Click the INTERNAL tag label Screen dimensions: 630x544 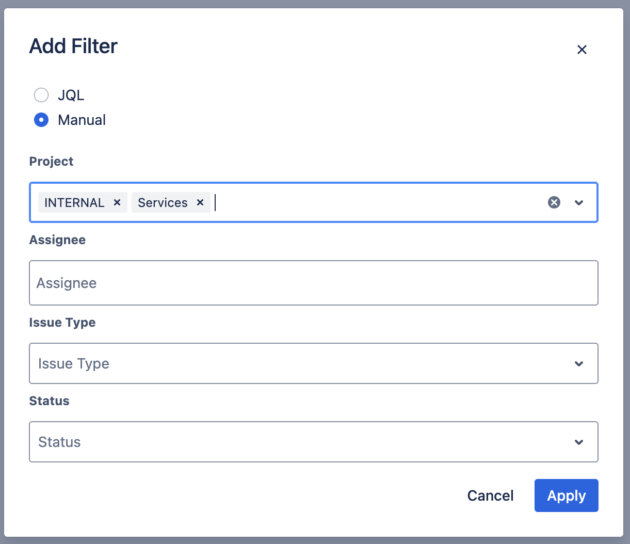click(x=74, y=202)
